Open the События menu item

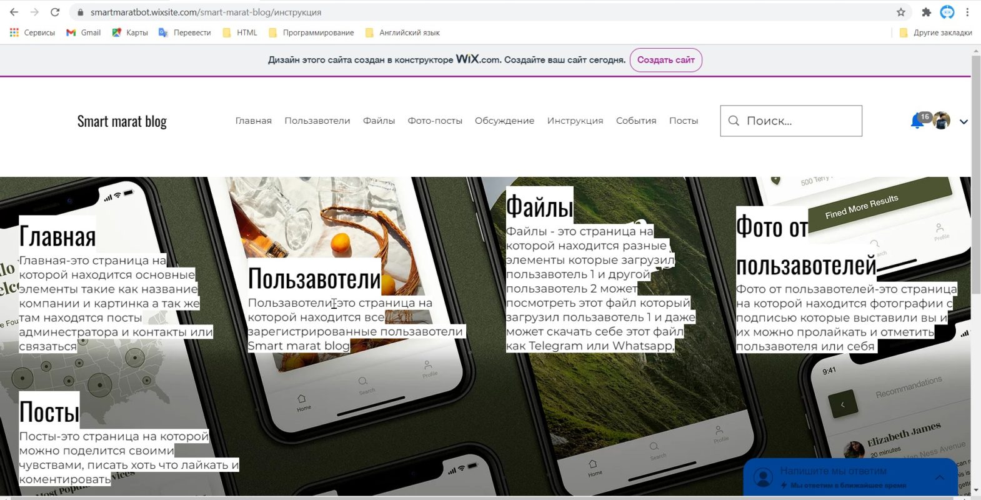point(636,121)
